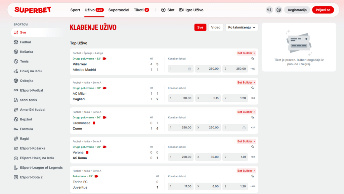Expand +98 more markets for AC Milan
Image resolution: width=344 pixels, height=194 pixels.
(x=253, y=98)
